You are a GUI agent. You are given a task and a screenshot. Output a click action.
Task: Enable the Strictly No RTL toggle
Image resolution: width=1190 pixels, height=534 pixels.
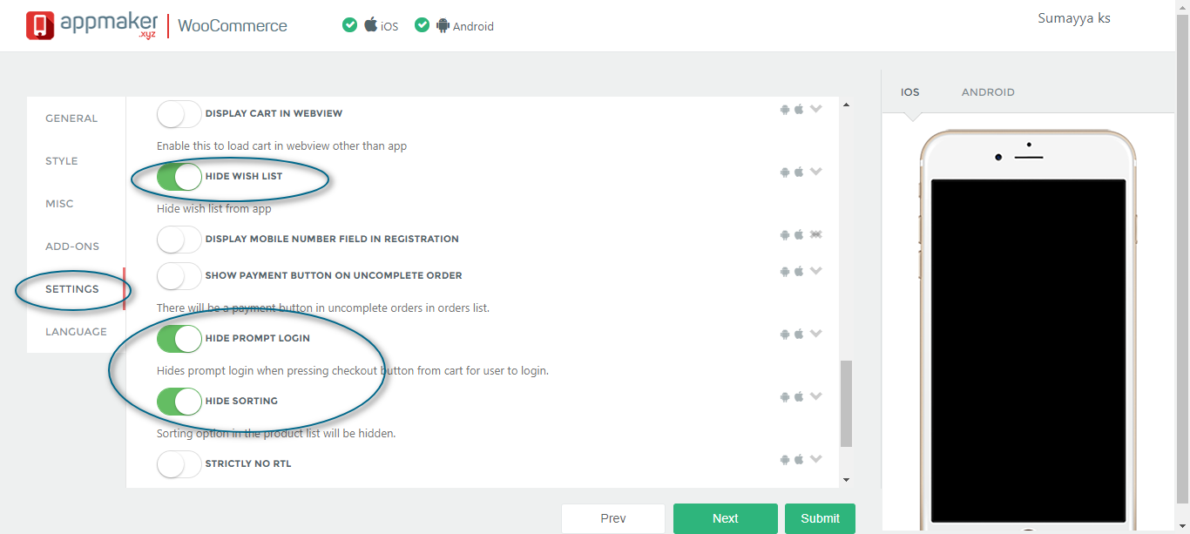point(179,464)
